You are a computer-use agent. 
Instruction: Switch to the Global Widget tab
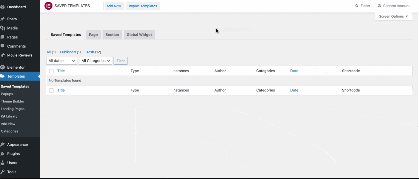(x=139, y=35)
